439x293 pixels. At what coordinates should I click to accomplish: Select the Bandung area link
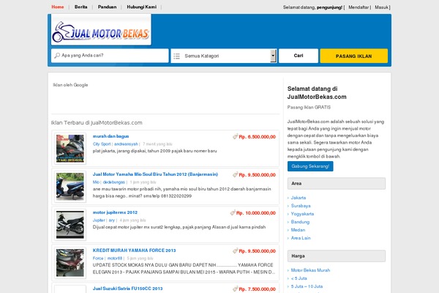coord(300,222)
